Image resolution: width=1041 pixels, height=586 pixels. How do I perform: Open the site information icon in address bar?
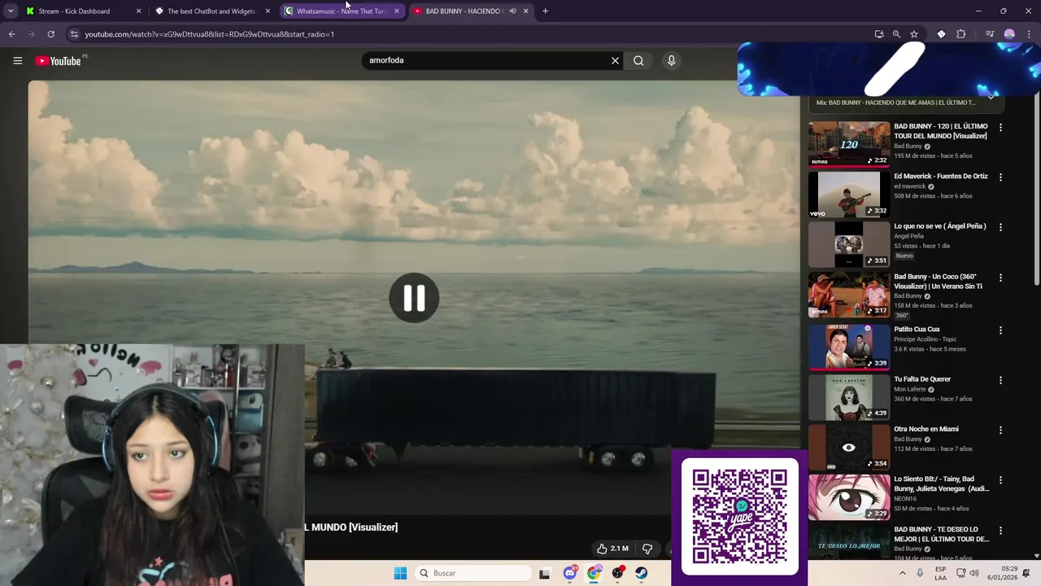pos(74,34)
